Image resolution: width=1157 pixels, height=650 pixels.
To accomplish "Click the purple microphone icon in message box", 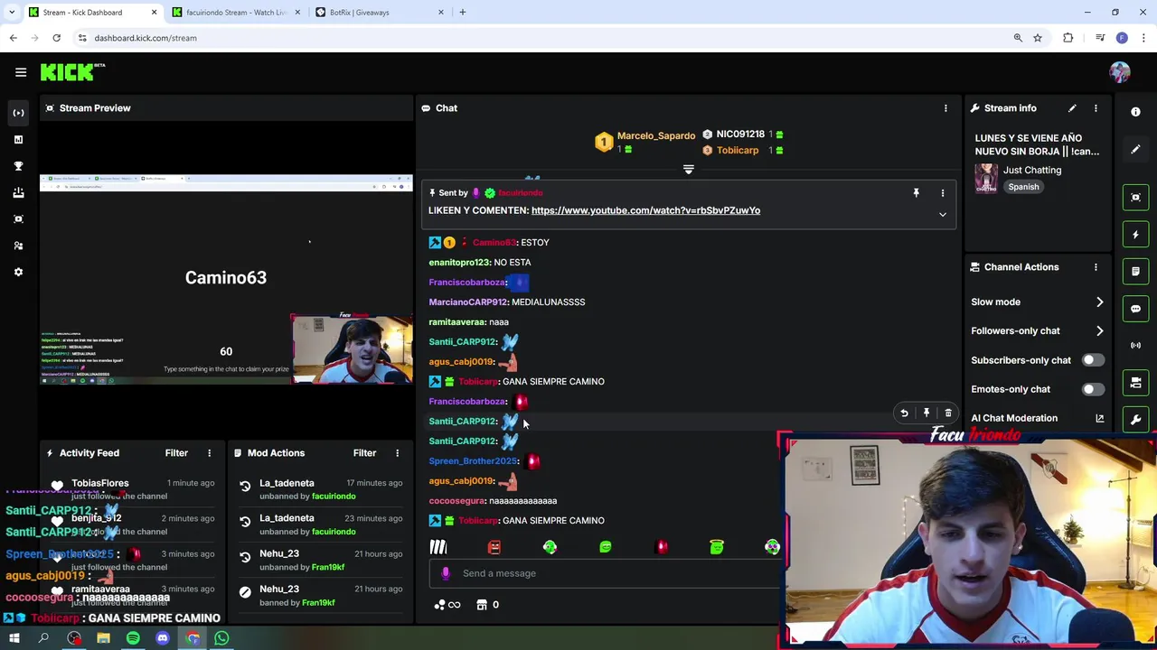I will (445, 573).
